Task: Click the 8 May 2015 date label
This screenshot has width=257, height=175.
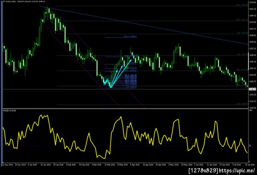Action: click(173, 165)
